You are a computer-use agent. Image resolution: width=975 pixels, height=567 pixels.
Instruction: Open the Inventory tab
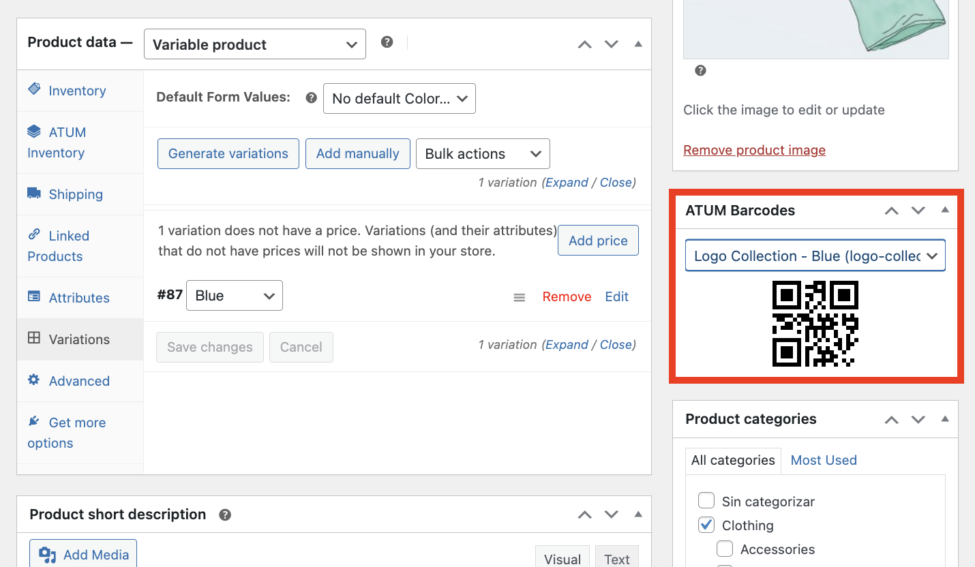tap(80, 91)
